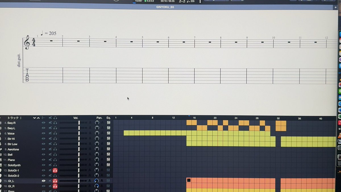Image resolution: width=341 pixels, height=192 pixels.
Task: Click the Pan. column header
Action: 99,118
